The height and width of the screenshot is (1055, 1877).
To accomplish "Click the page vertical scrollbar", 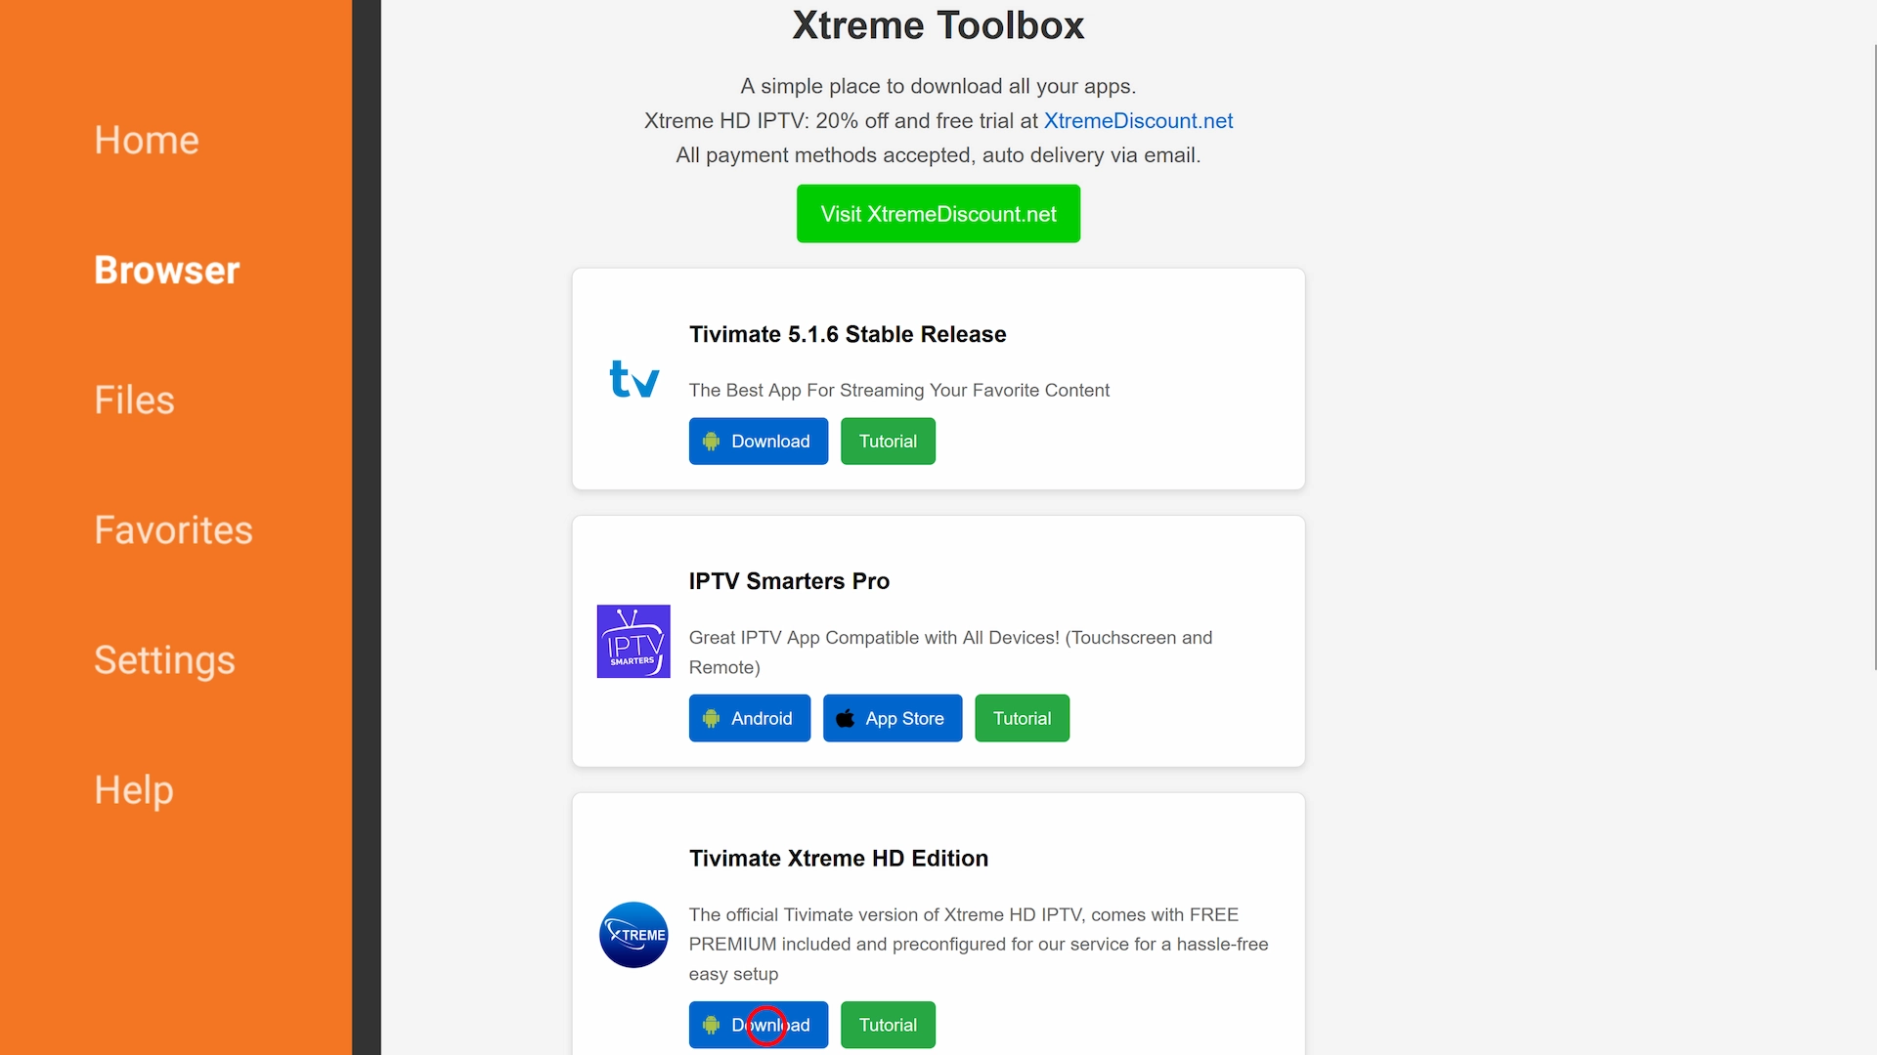I will 1874,357.
